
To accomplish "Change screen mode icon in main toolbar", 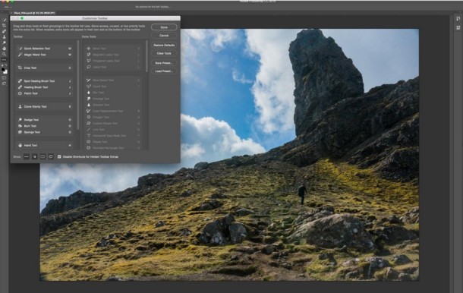I will [x=4, y=83].
